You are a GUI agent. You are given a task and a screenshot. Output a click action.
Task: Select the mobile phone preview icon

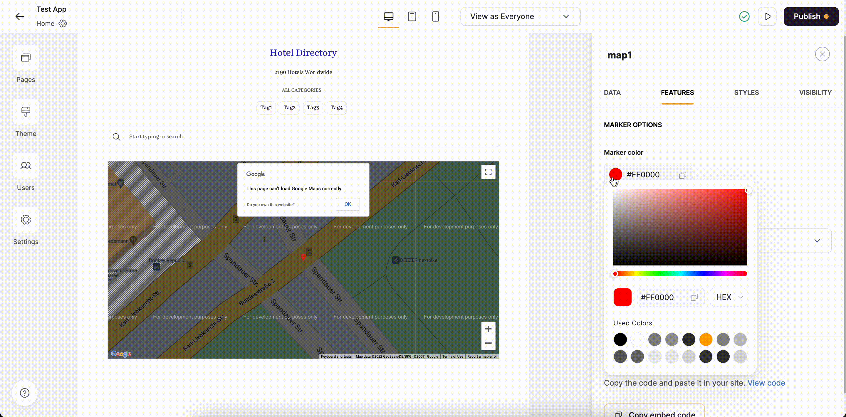(435, 16)
